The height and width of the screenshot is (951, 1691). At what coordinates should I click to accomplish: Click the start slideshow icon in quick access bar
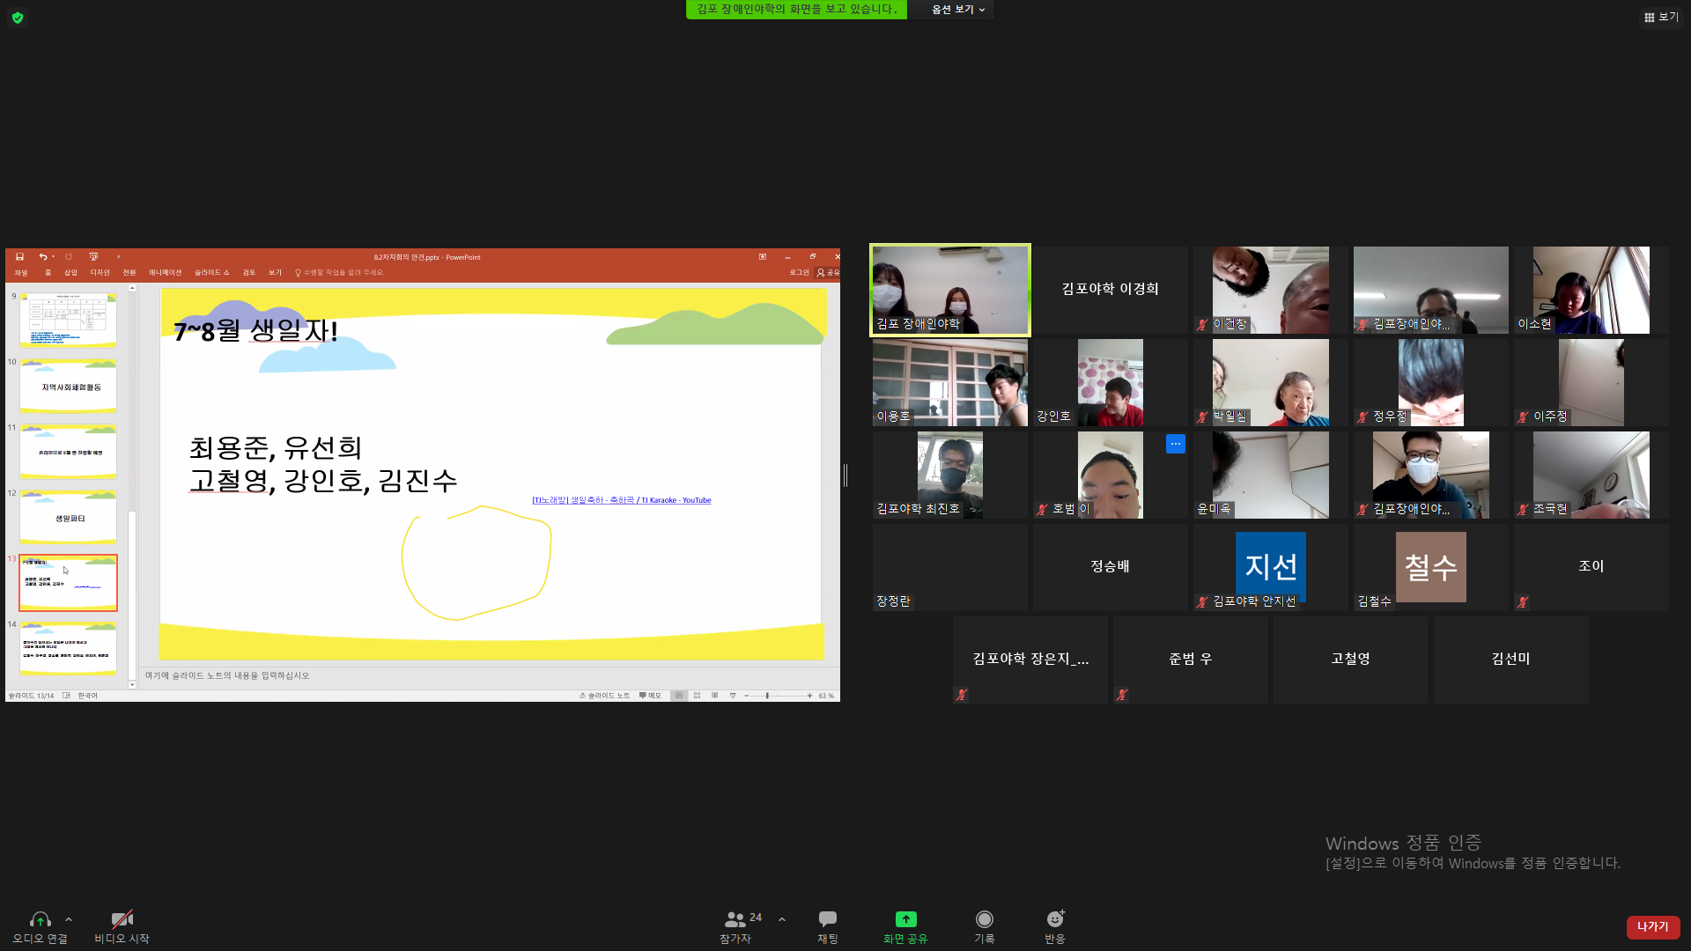pyautogui.click(x=93, y=257)
